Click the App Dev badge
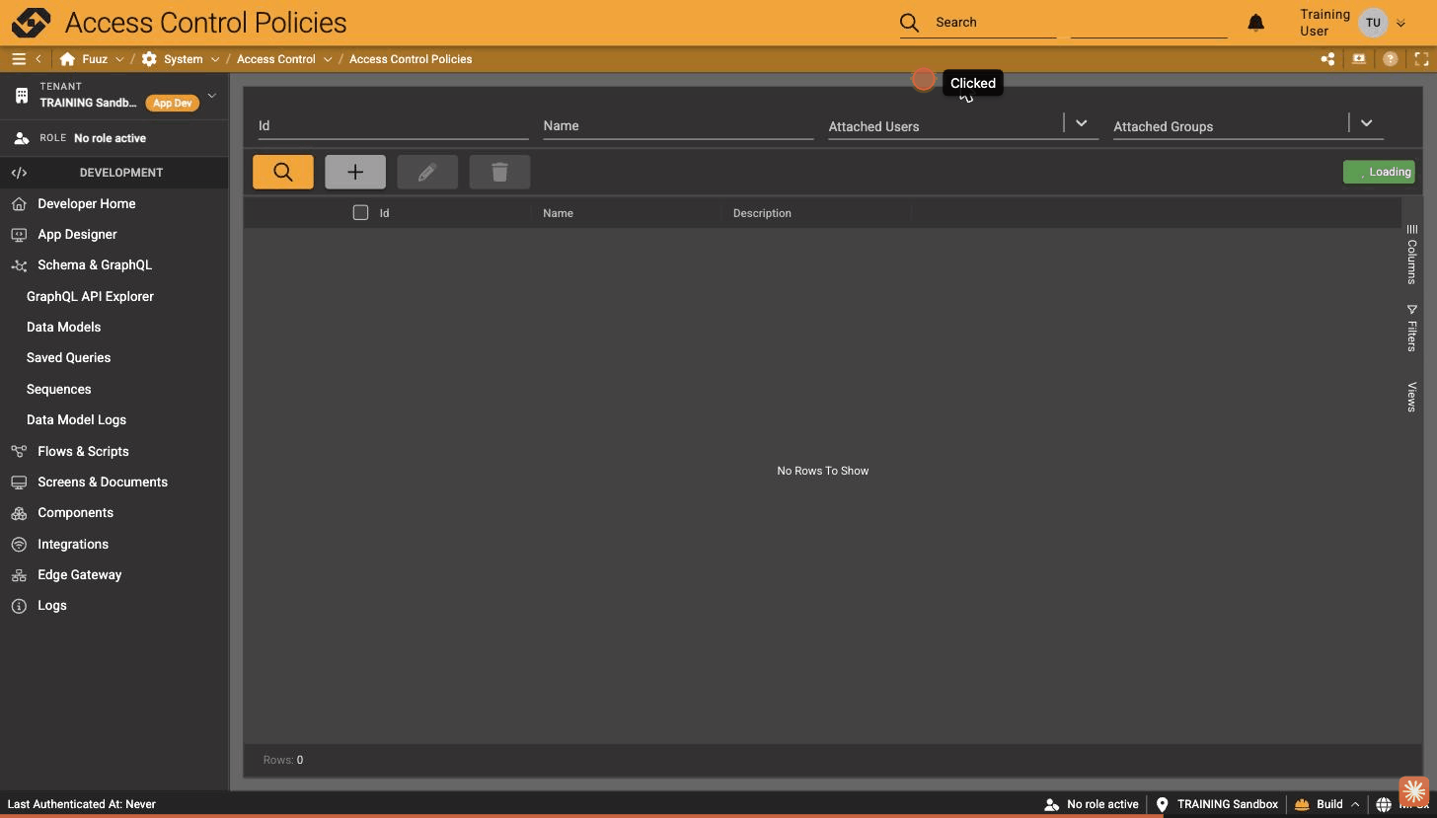 (172, 103)
